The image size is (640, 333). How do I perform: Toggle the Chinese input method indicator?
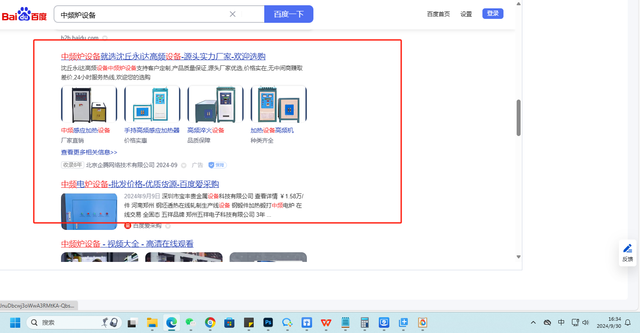click(x=561, y=323)
